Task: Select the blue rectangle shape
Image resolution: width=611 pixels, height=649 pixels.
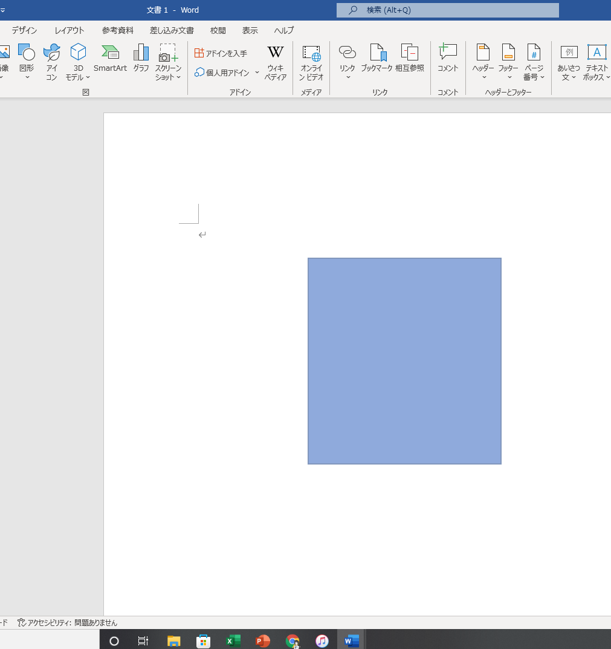Action: coord(404,361)
